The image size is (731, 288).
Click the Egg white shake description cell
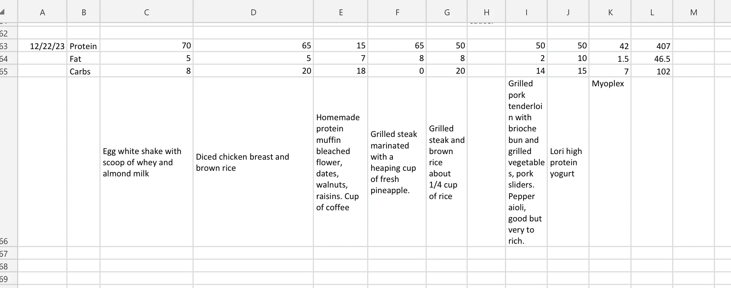[146, 162]
